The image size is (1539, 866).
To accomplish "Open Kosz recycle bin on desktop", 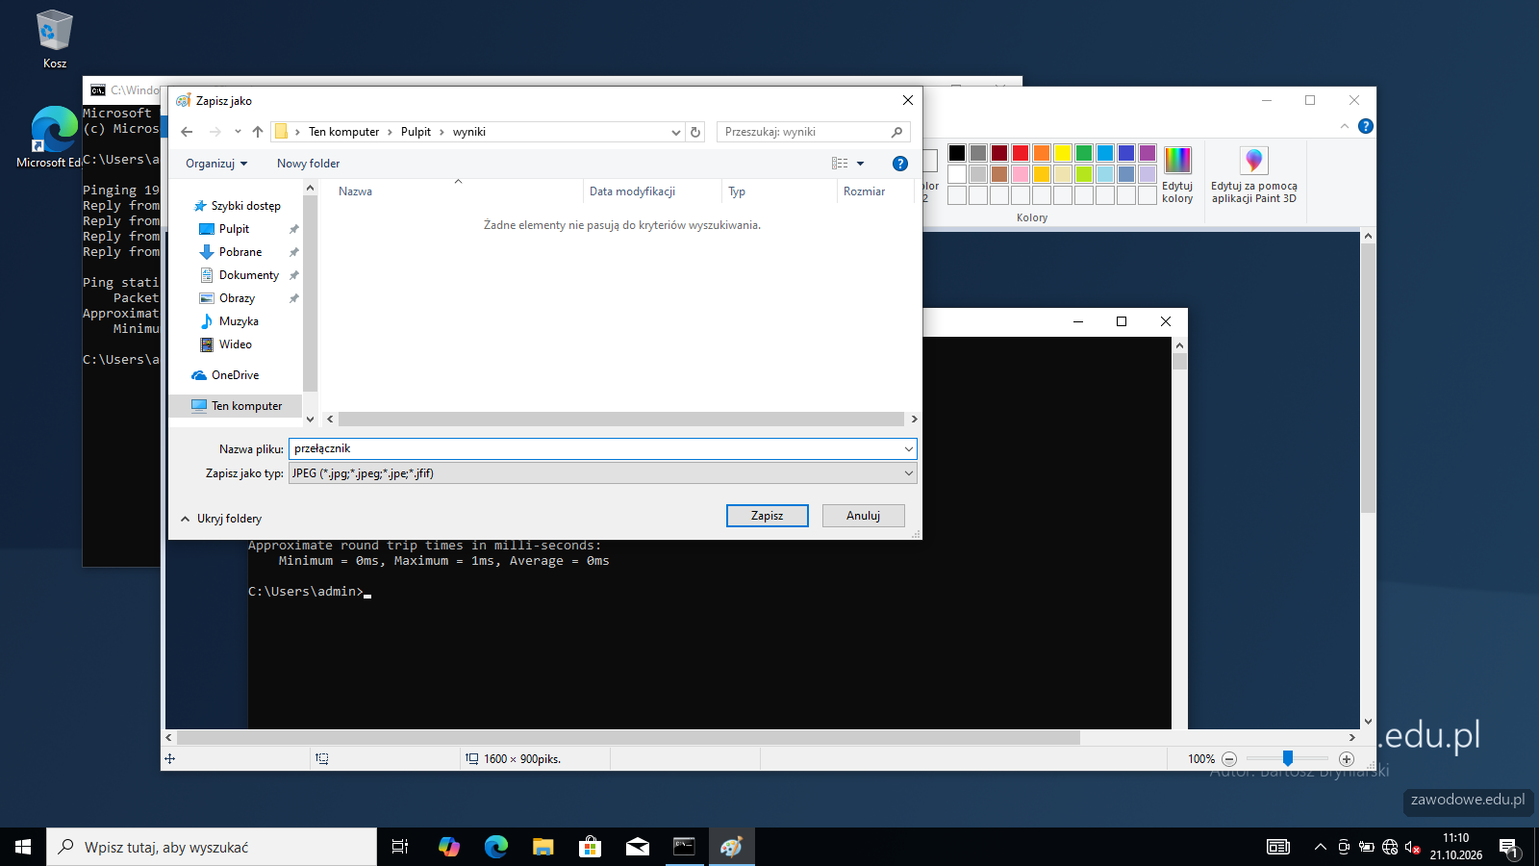I will [x=55, y=39].
